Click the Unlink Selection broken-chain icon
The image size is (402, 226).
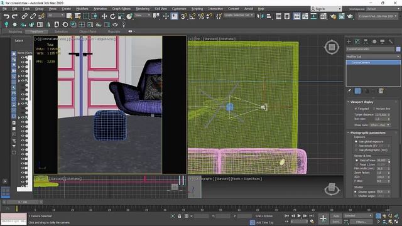[33, 16]
